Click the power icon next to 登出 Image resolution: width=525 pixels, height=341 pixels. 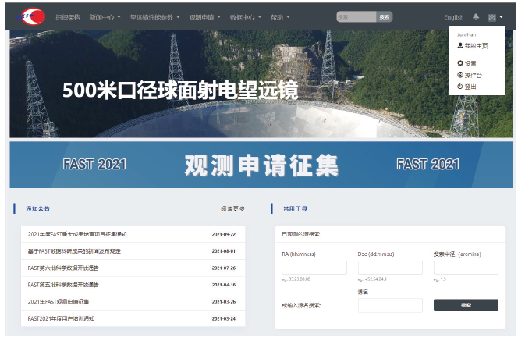(460, 86)
